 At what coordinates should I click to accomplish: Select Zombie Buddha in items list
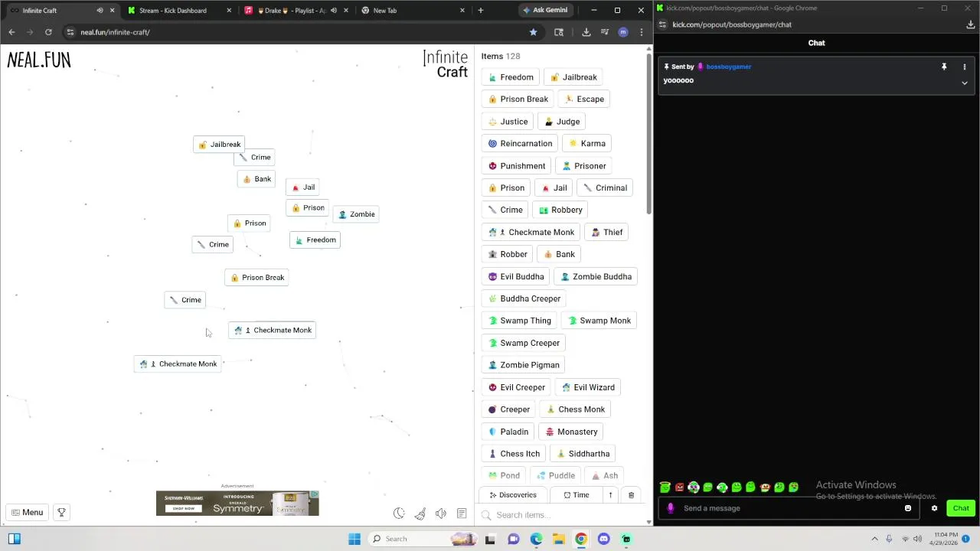point(596,277)
